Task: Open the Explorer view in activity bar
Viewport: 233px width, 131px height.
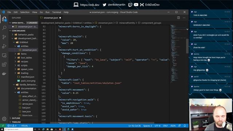Action: (4, 19)
